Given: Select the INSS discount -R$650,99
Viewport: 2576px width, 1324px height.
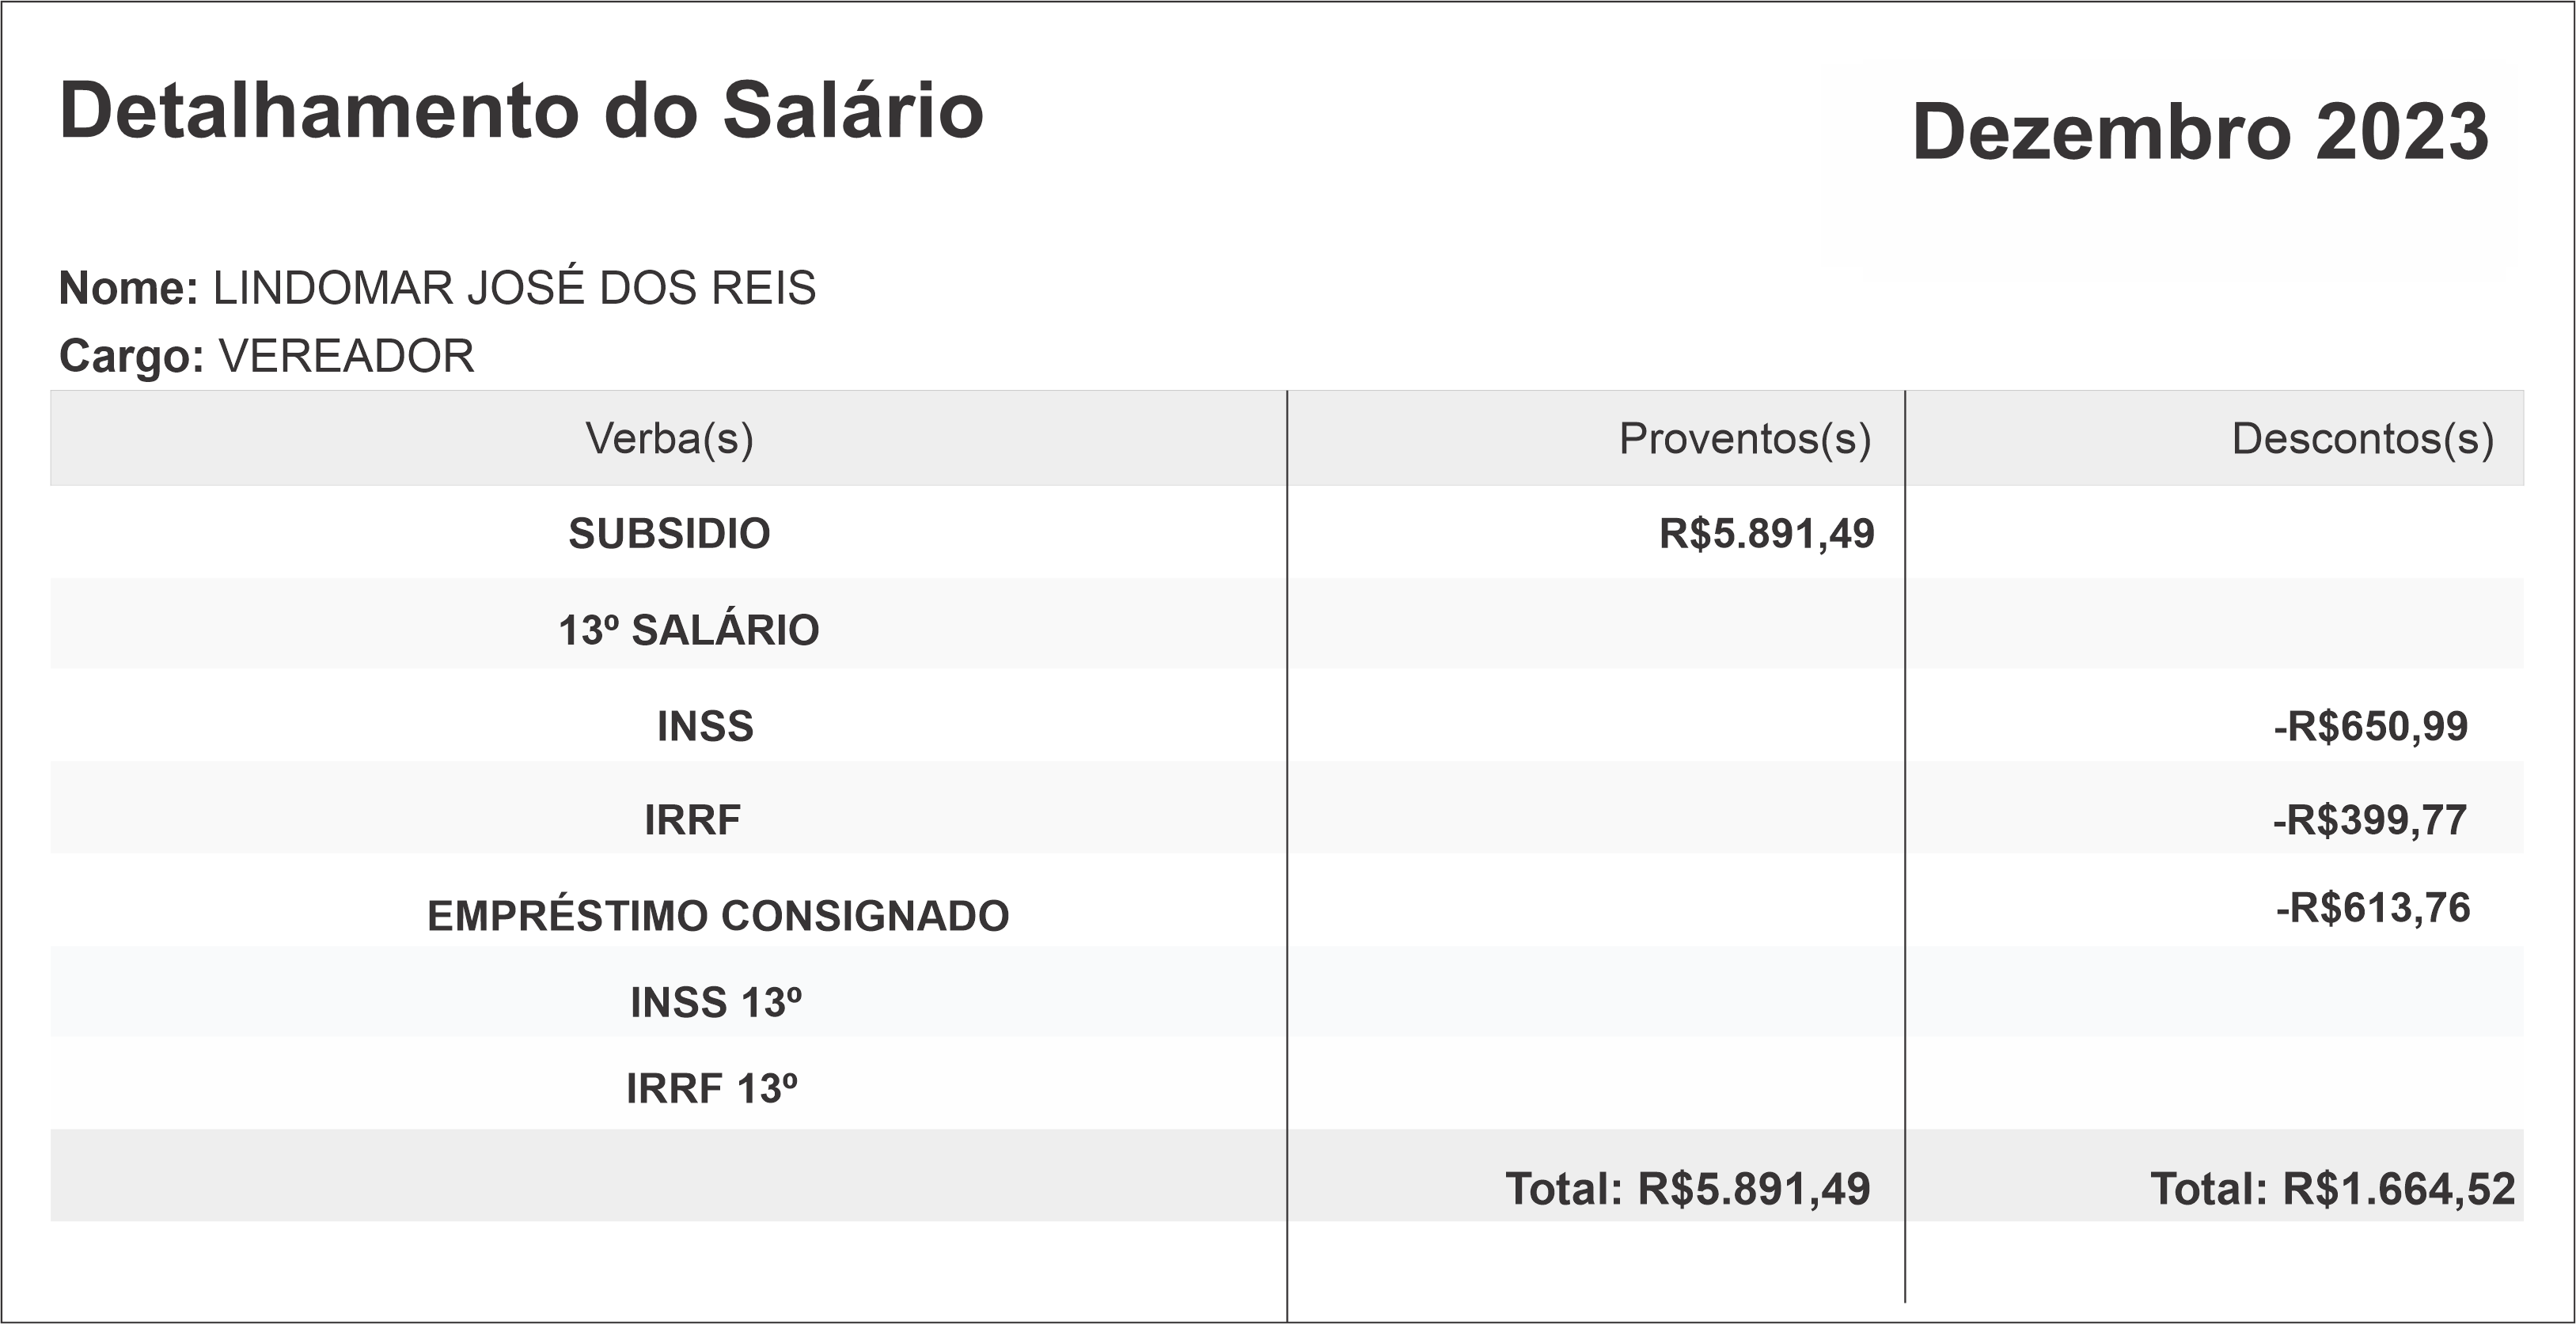Looking at the screenshot, I should click(x=2370, y=725).
